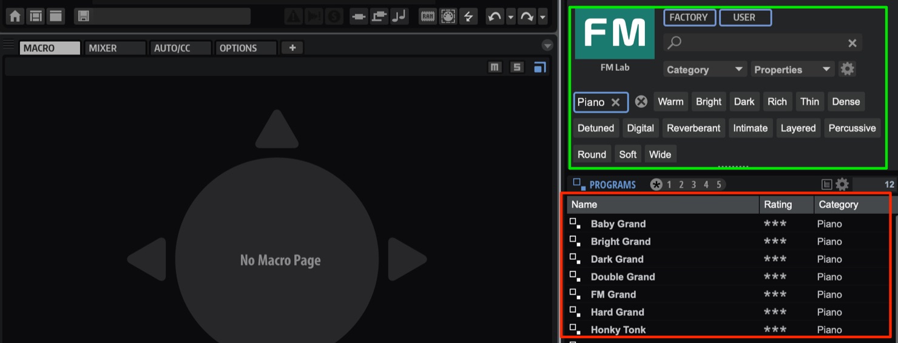Click the FM Lab instrument thumbnail
The image size is (898, 343).
(615, 35)
